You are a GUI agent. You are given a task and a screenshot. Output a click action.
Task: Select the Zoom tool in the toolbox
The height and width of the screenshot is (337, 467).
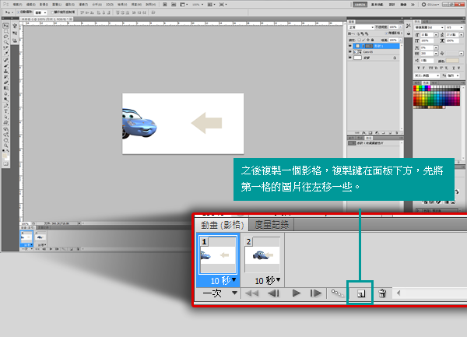(x=5, y=146)
